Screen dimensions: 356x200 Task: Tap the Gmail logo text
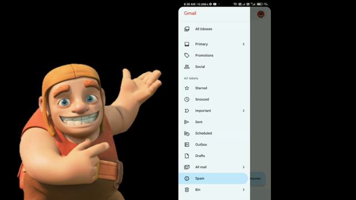[x=190, y=13]
